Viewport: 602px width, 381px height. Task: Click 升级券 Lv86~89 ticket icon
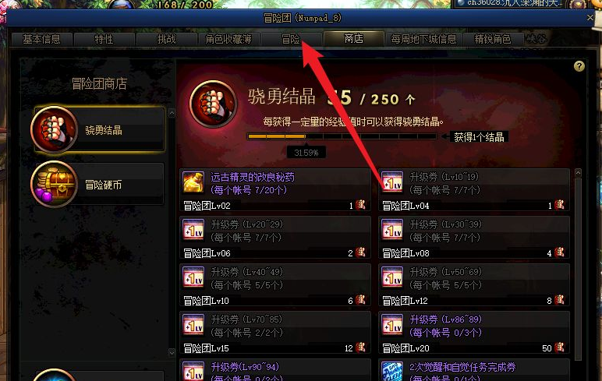click(392, 325)
